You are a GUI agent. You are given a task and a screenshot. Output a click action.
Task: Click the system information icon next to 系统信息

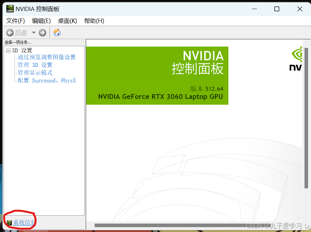(x=9, y=223)
